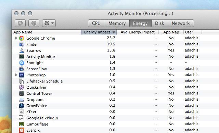
Task: Click the zoom window button
Action: [30, 13]
